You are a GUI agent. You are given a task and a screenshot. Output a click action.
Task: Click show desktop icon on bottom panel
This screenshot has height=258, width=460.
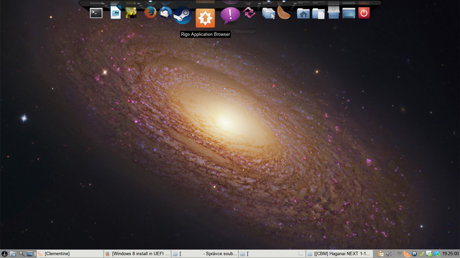pyautogui.click(x=30, y=254)
